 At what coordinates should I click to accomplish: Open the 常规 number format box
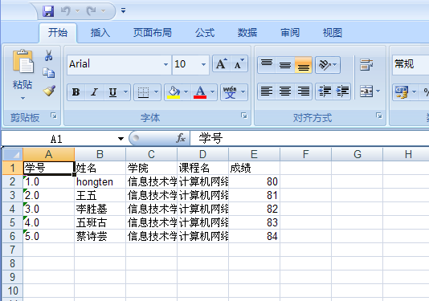[411, 64]
